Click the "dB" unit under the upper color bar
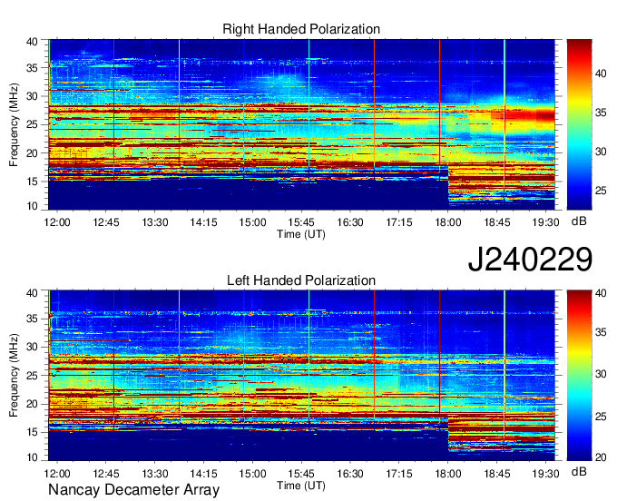 coord(579,221)
